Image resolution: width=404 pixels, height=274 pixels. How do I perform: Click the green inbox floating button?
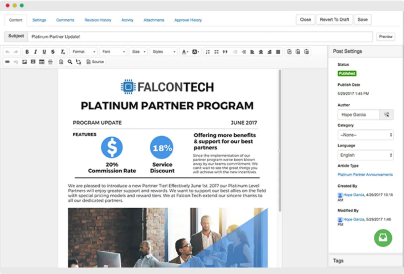(383, 238)
